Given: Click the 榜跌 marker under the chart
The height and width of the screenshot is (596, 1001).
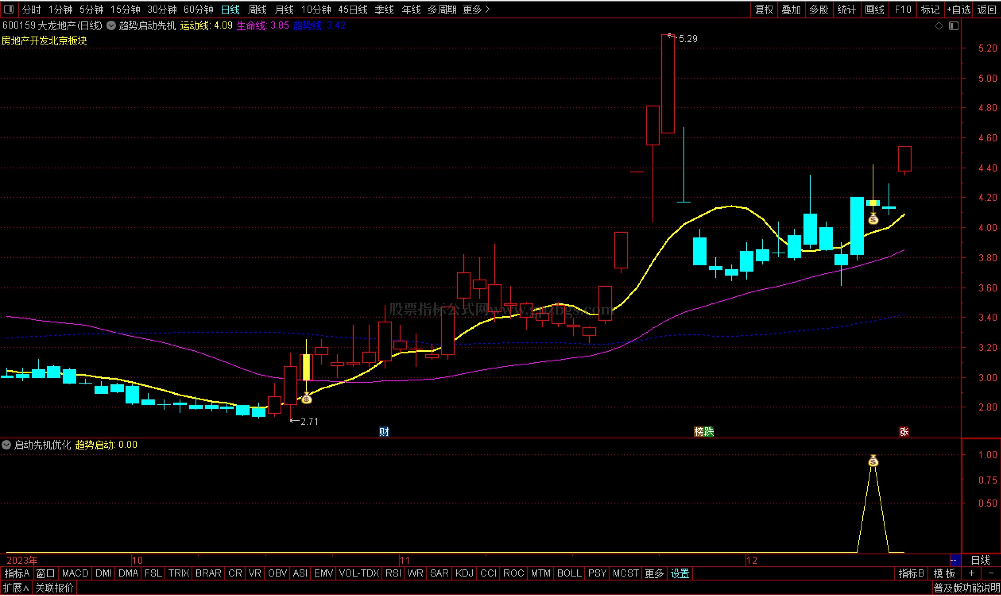Looking at the screenshot, I should [704, 432].
